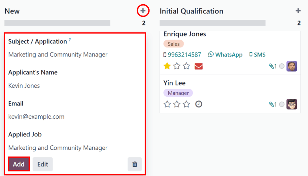Image resolution: width=308 pixels, height=176 pixels.
Task: Click the plus icon in New column
Action: tap(143, 11)
